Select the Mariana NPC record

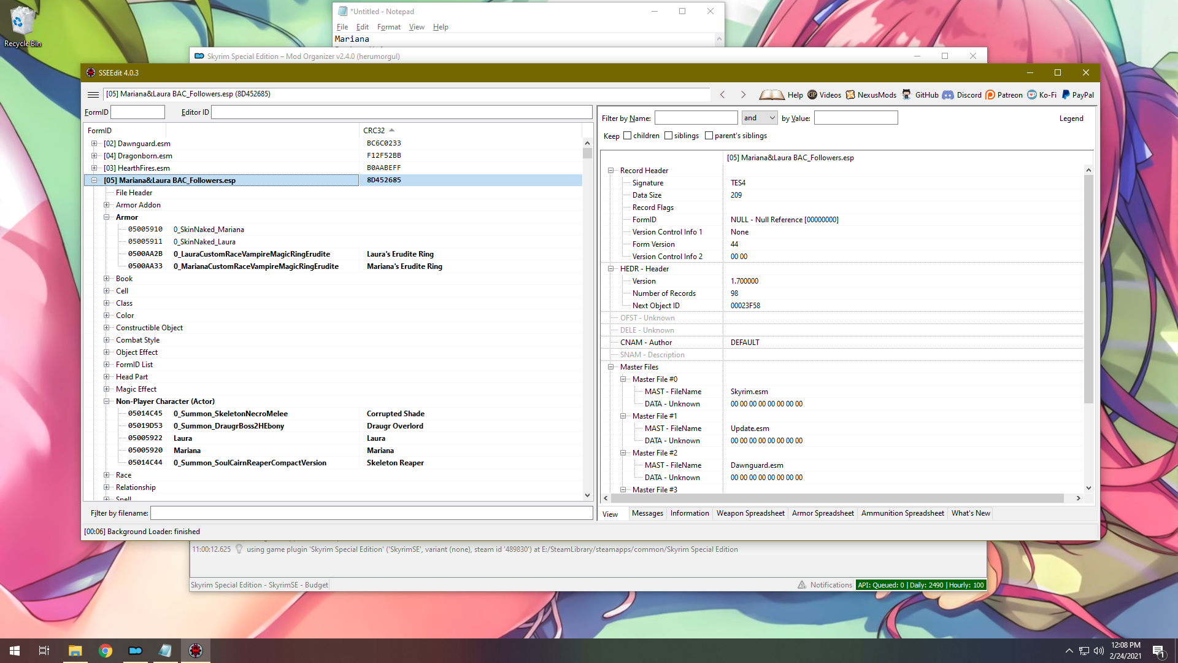click(334, 451)
